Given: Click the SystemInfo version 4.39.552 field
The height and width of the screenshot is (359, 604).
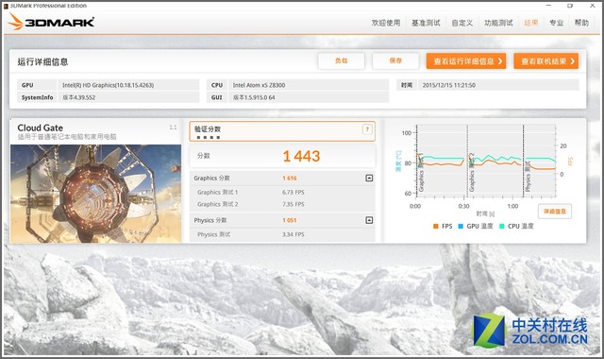Looking at the screenshot, I should (x=128, y=97).
